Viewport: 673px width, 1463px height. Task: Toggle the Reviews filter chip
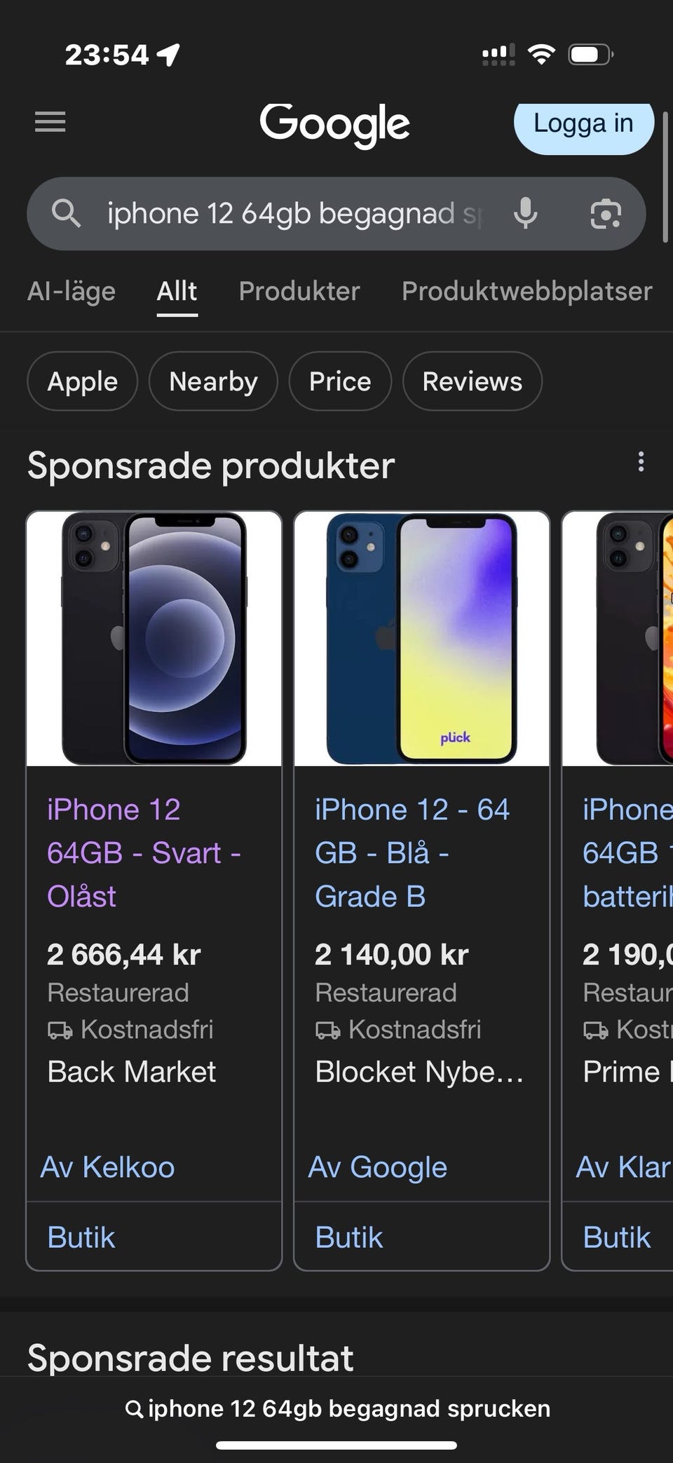click(472, 381)
